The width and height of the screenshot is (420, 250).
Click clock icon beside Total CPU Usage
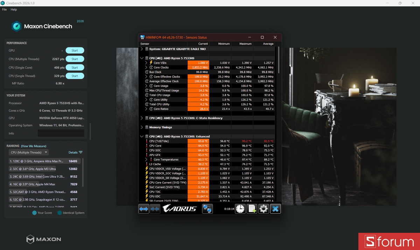(147, 95)
